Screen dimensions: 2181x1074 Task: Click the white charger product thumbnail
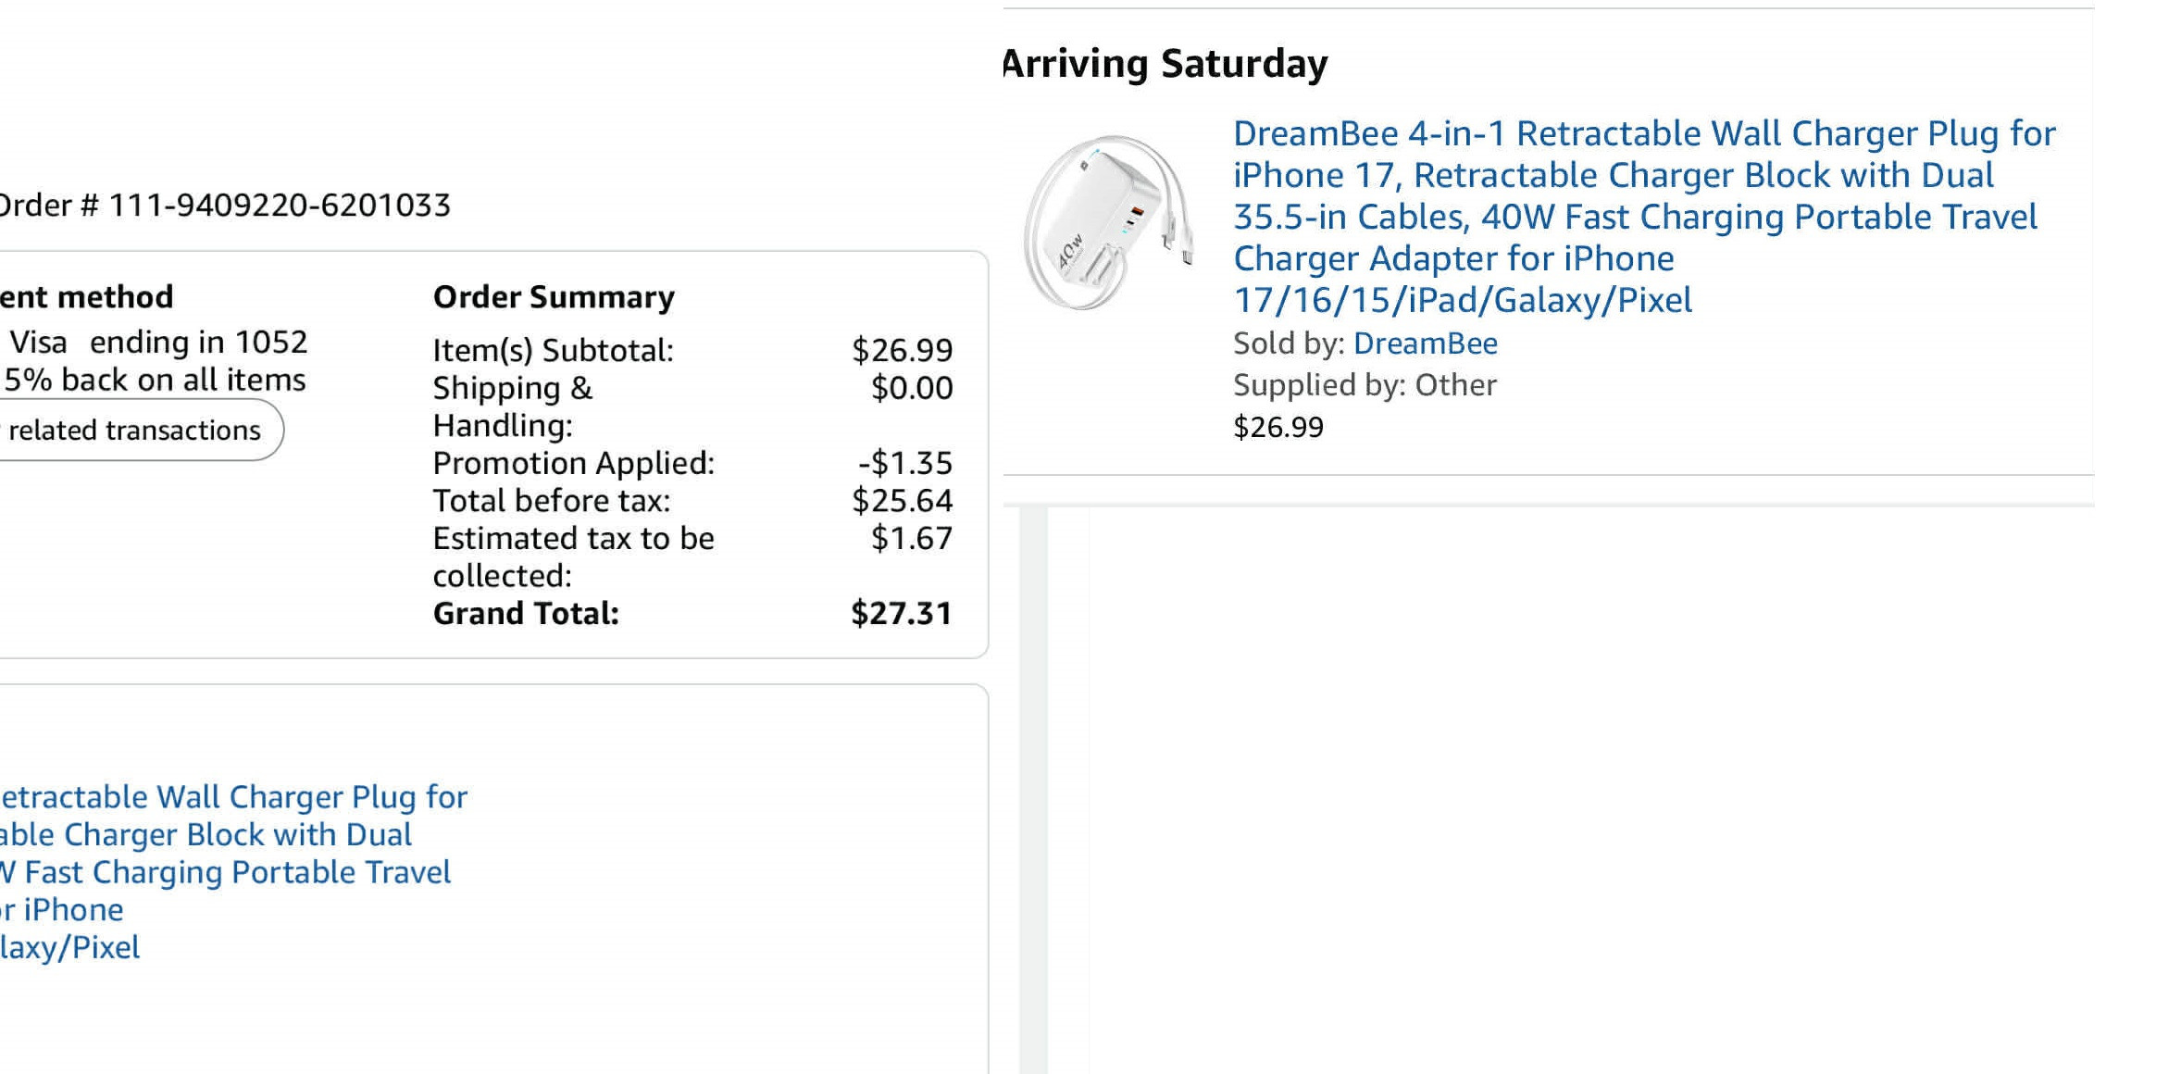(x=1108, y=222)
